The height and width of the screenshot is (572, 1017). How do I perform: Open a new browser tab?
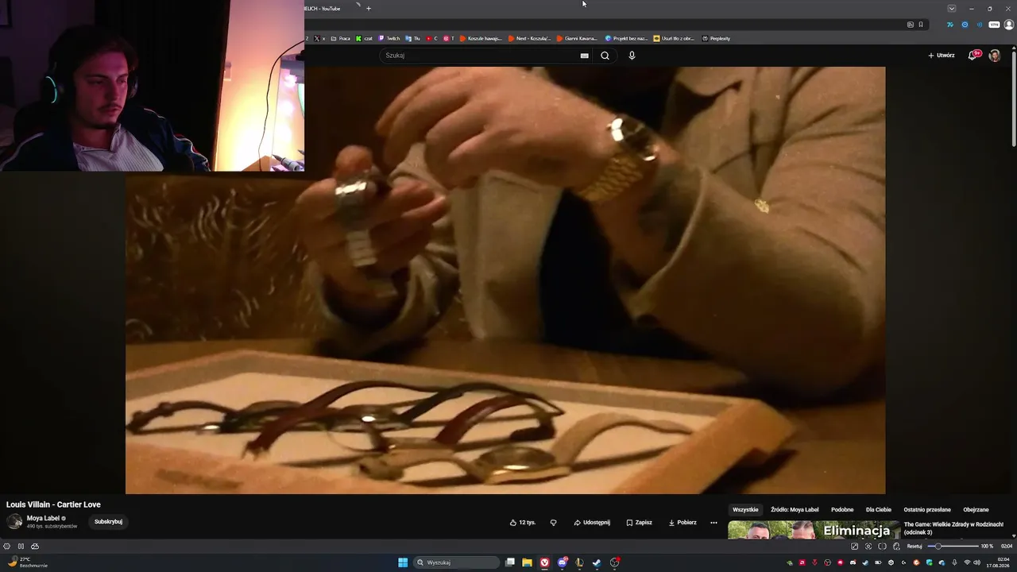tap(368, 9)
